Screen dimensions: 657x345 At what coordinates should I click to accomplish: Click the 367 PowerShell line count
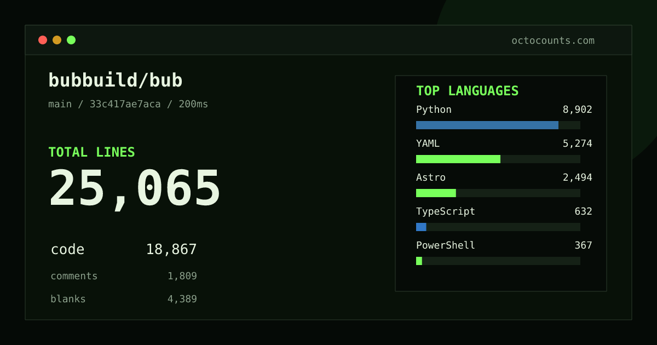[584, 245]
